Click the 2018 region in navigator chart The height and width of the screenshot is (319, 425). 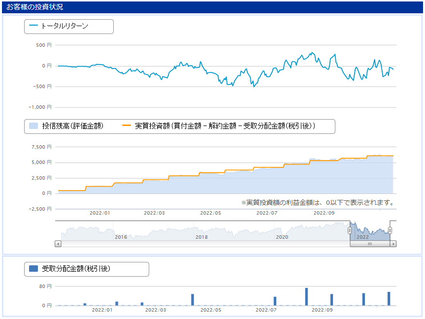[201, 237]
